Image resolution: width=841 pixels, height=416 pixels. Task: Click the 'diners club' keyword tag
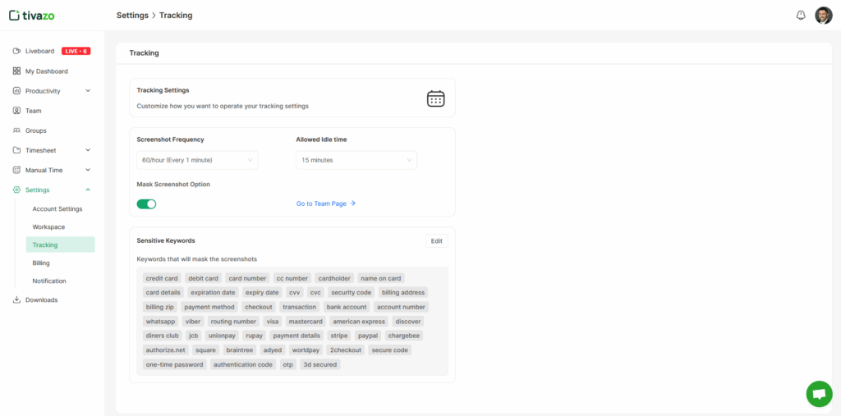pos(162,336)
